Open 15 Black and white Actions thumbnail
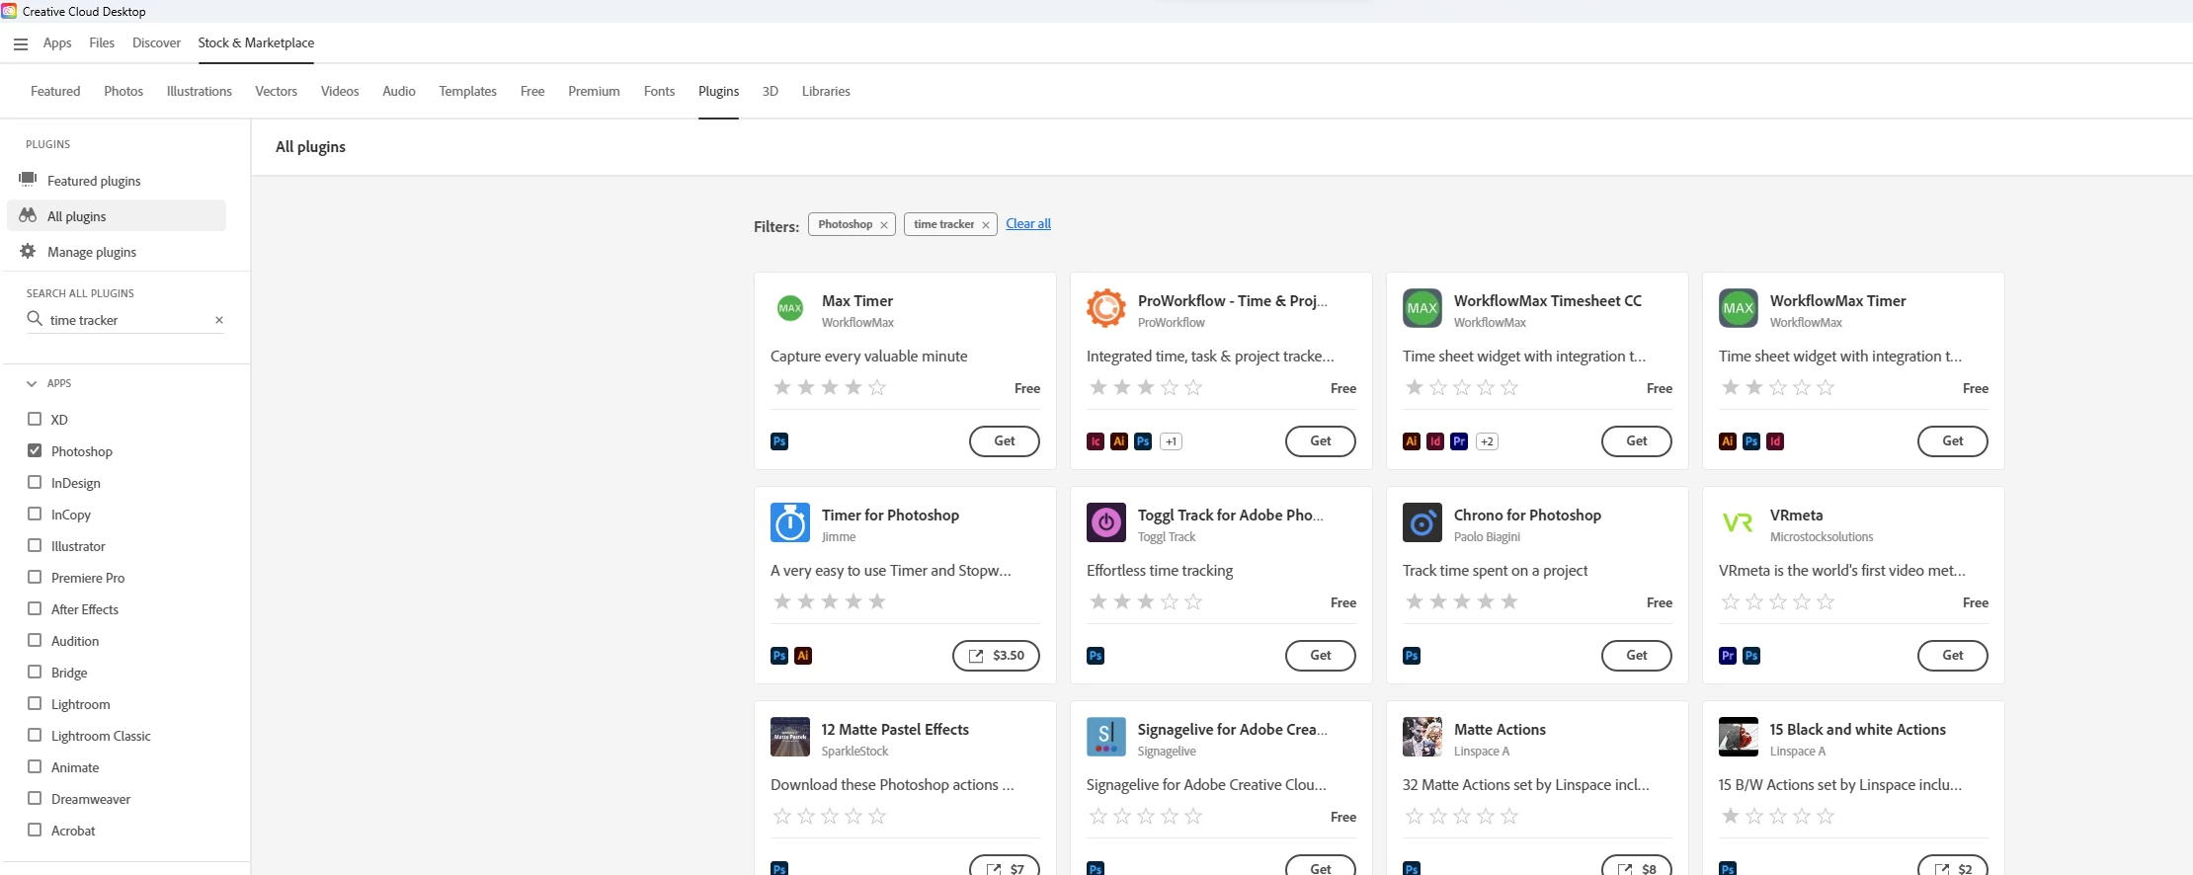The height and width of the screenshot is (875, 2193). 1739,737
